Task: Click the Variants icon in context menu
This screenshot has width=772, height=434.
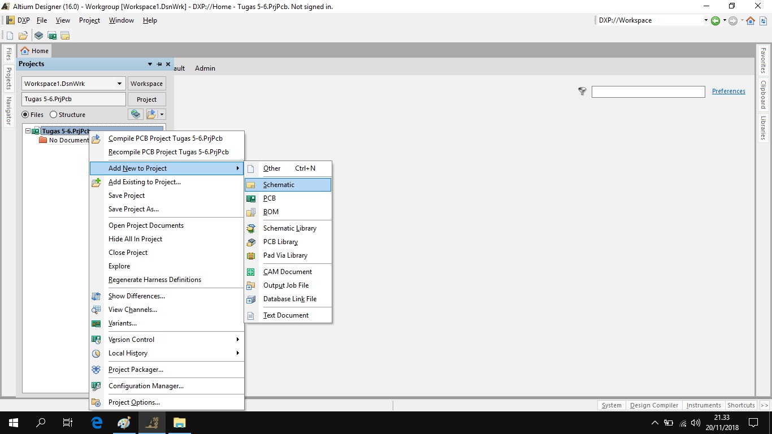Action: pyautogui.click(x=97, y=323)
